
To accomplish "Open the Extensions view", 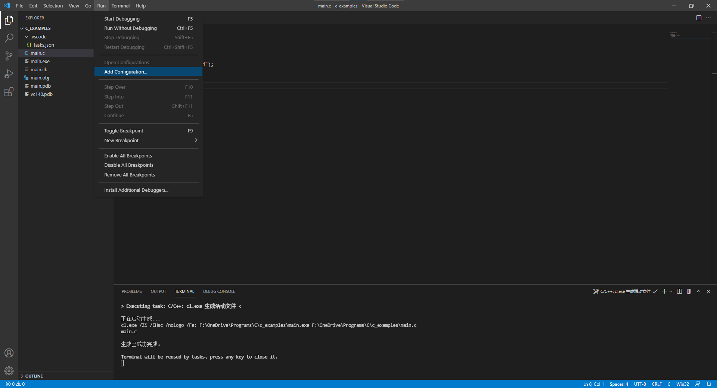I will [9, 92].
